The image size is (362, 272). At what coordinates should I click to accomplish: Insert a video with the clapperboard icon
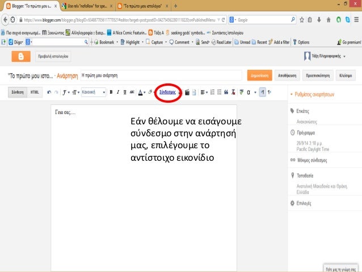pos(187,92)
